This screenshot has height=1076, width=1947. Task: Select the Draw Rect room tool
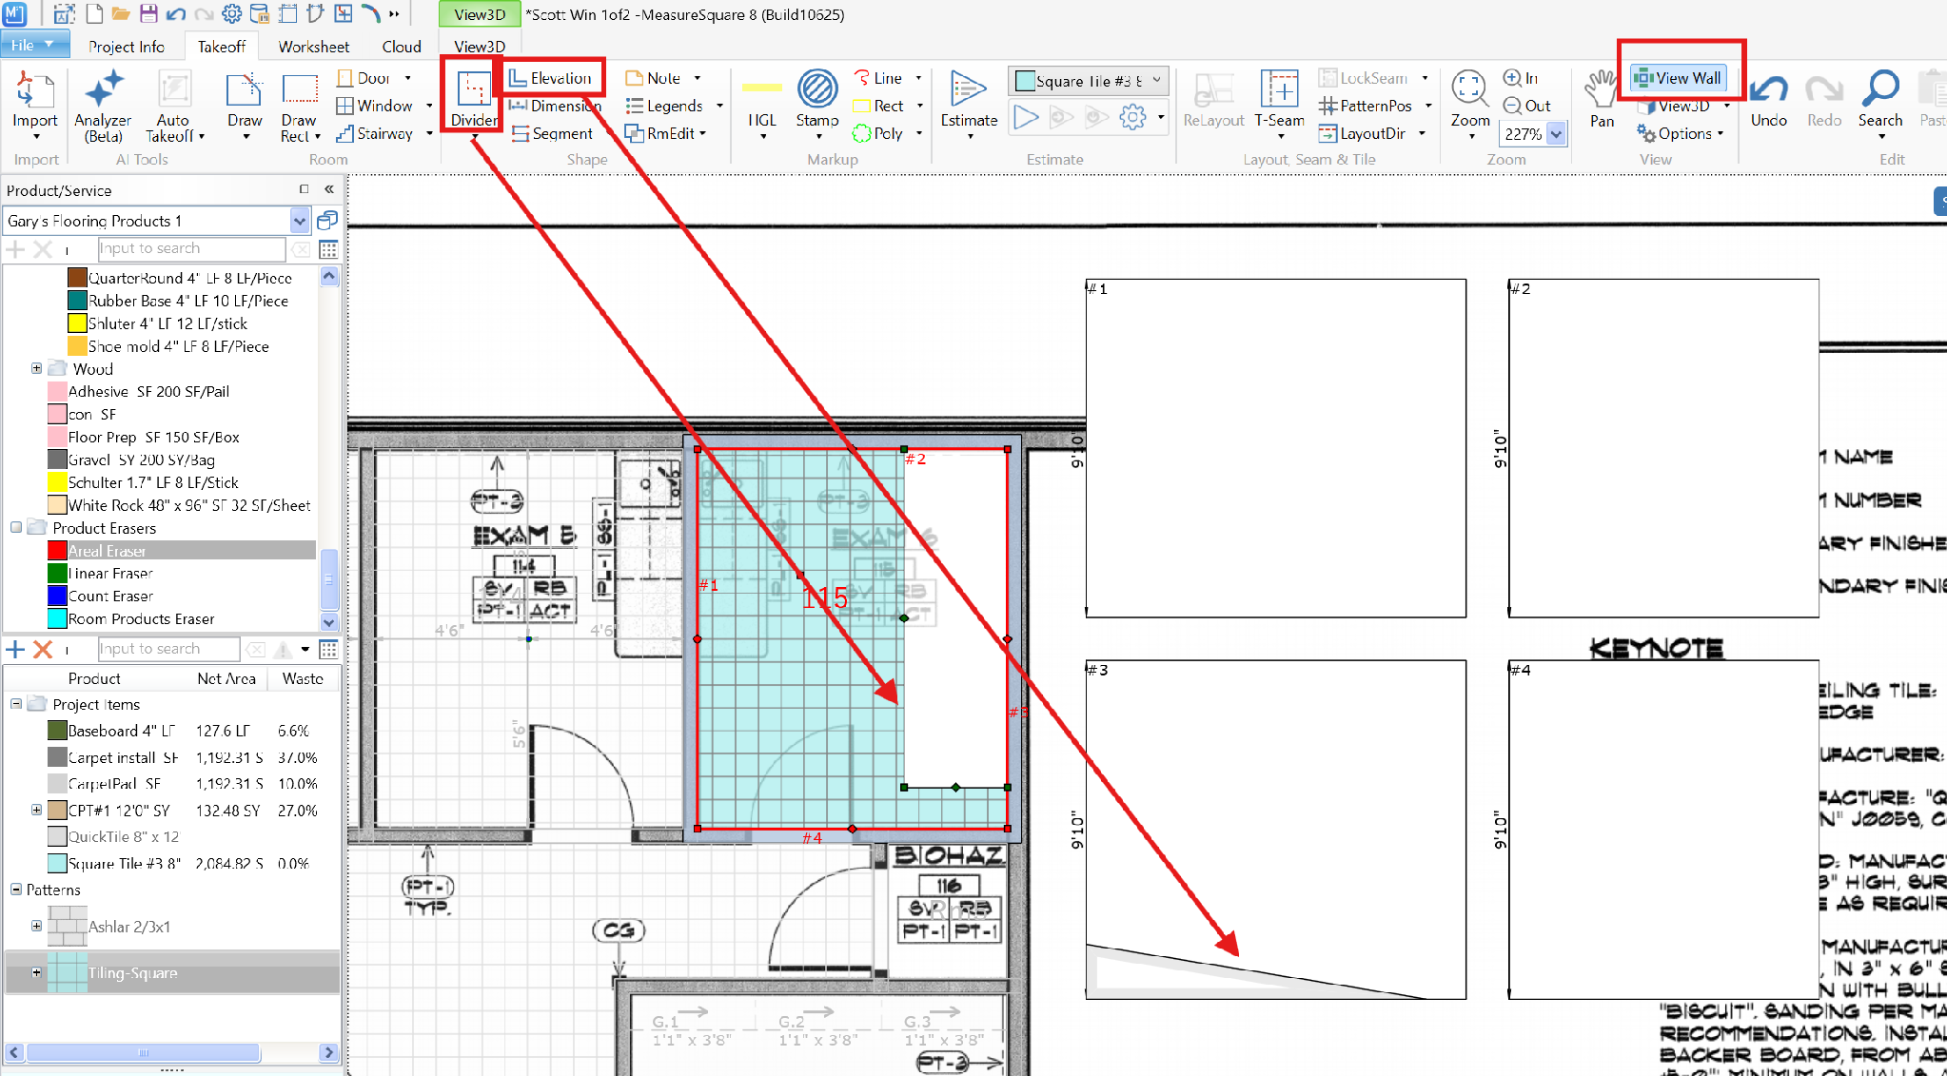point(300,106)
